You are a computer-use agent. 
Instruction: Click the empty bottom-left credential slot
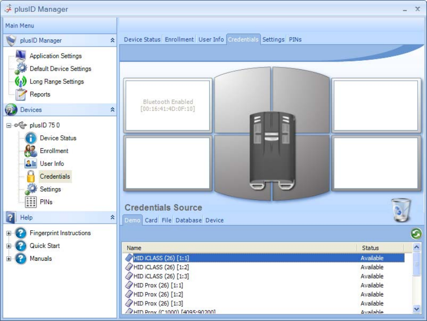tap(168, 163)
